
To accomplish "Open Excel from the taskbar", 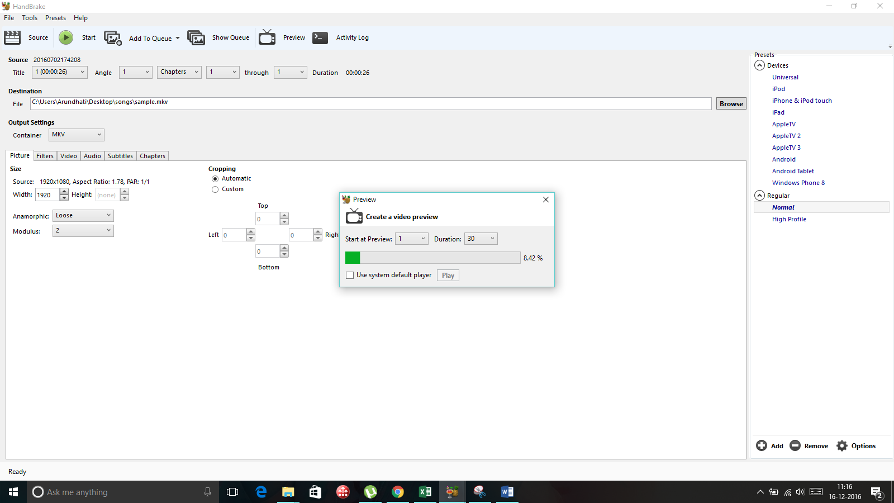I will (x=425, y=492).
